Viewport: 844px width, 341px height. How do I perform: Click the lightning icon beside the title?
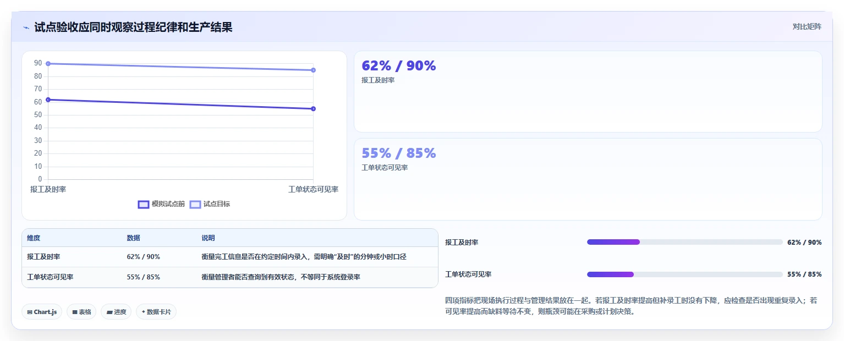coord(26,28)
